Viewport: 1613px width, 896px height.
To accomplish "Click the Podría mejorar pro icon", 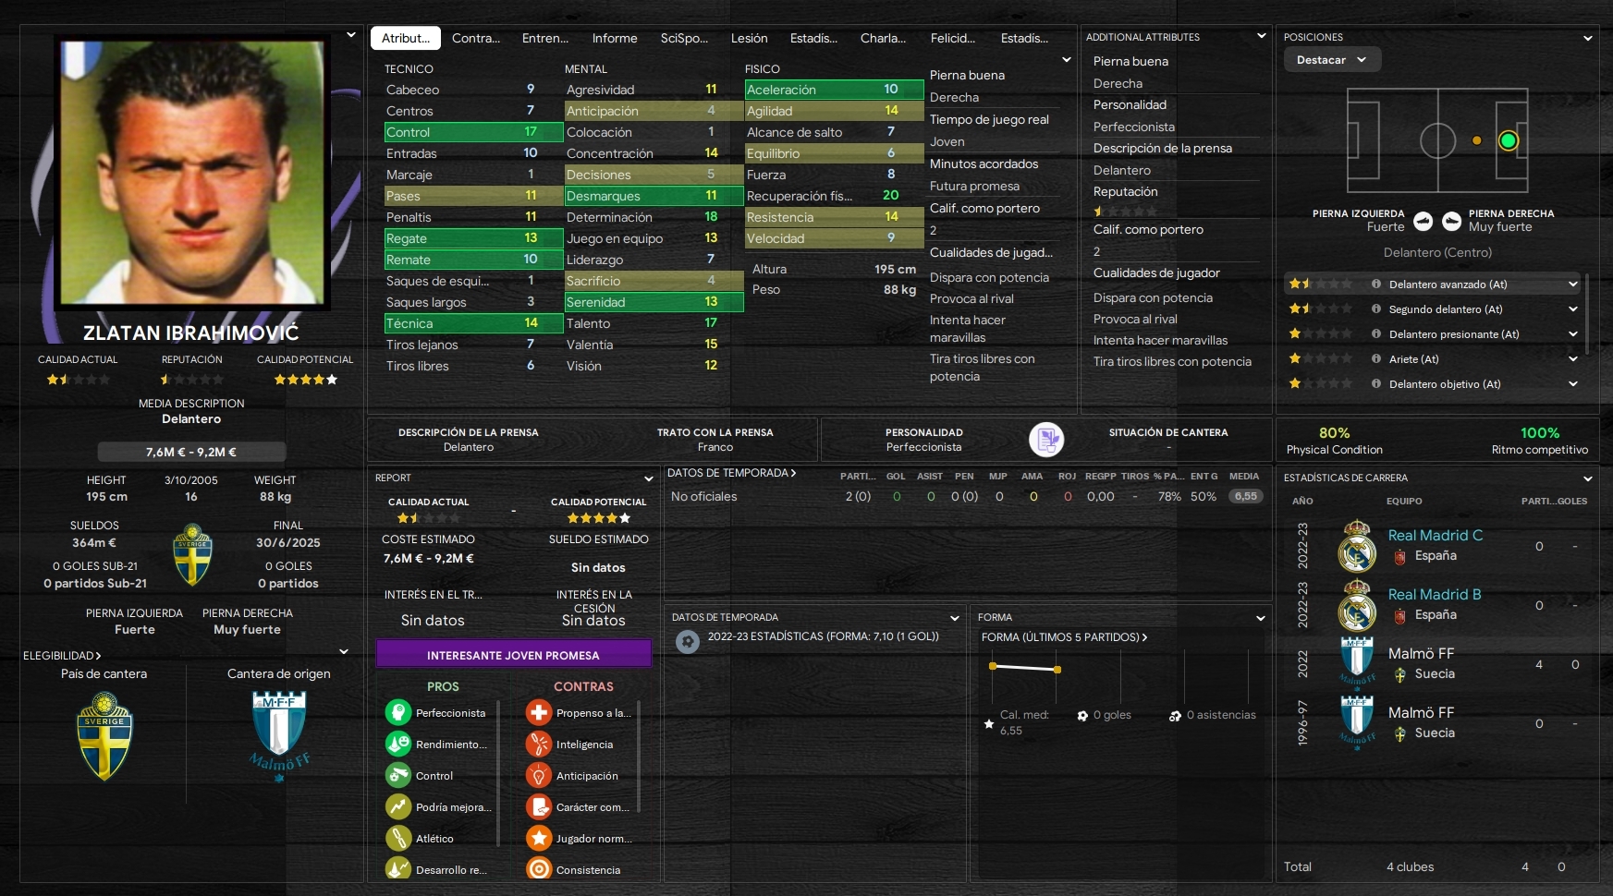I will click(398, 806).
